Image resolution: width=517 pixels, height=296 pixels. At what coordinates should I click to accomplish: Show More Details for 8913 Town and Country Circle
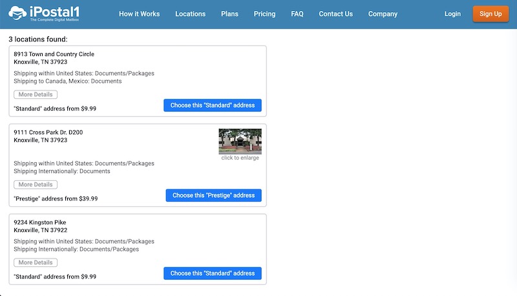(36, 94)
